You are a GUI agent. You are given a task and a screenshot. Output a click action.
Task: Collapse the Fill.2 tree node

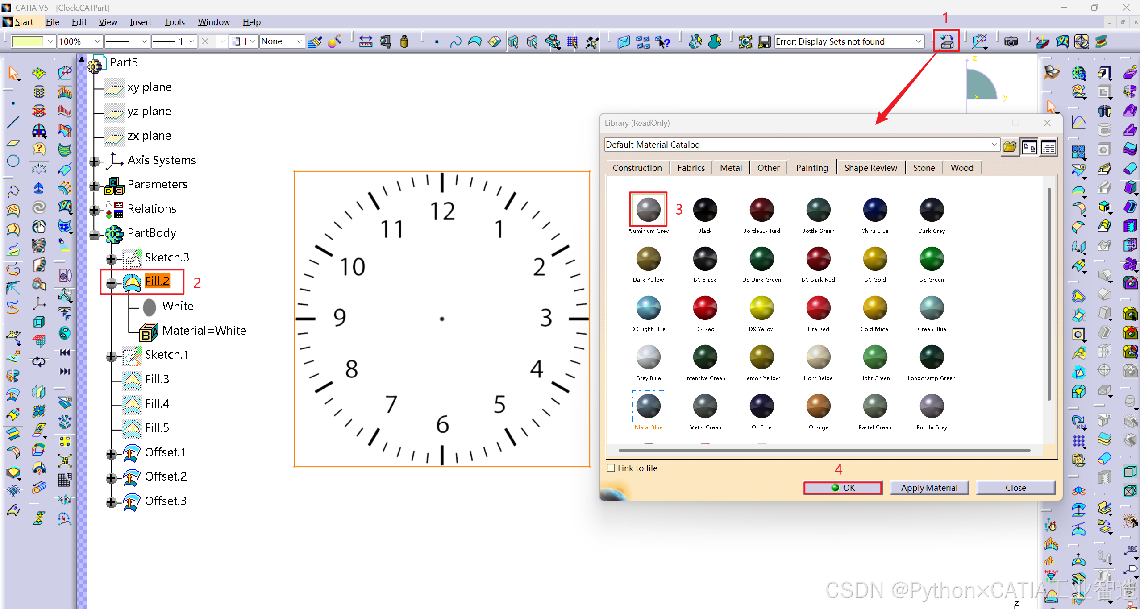click(112, 283)
